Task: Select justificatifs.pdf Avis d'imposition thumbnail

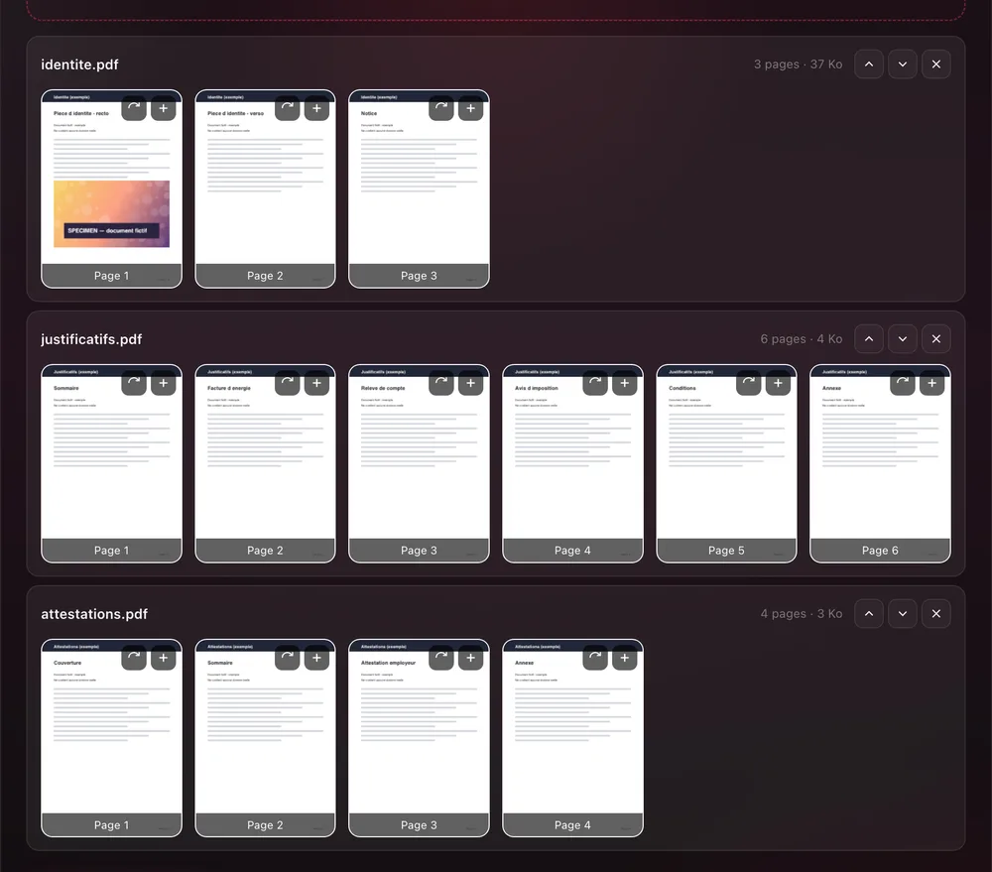Action: [572, 463]
